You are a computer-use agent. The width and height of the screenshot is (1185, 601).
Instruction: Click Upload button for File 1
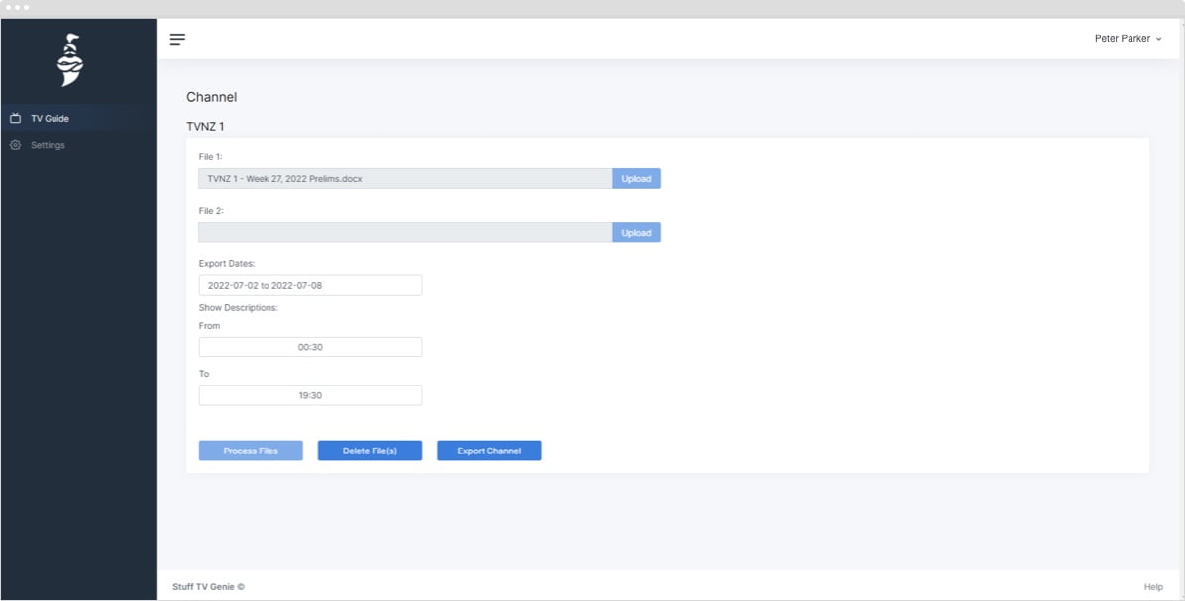pos(636,179)
